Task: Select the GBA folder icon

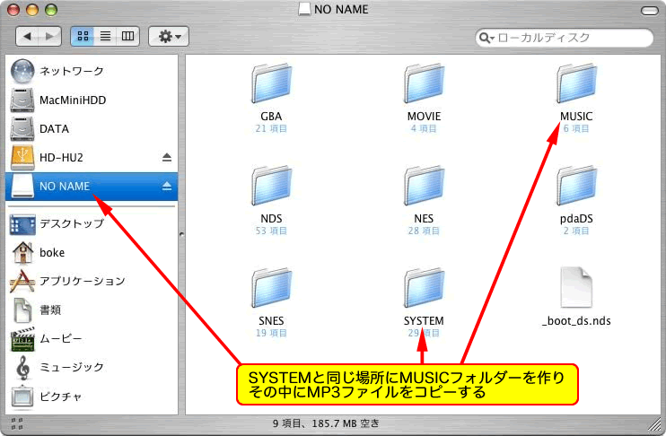Action: pyautogui.click(x=271, y=83)
